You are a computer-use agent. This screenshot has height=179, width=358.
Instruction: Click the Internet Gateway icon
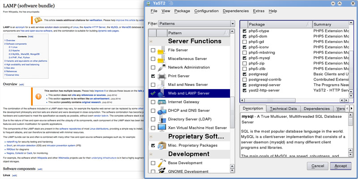click(x=162, y=102)
